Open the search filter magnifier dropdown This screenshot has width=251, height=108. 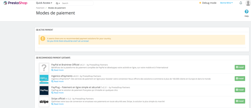click(58, 3)
